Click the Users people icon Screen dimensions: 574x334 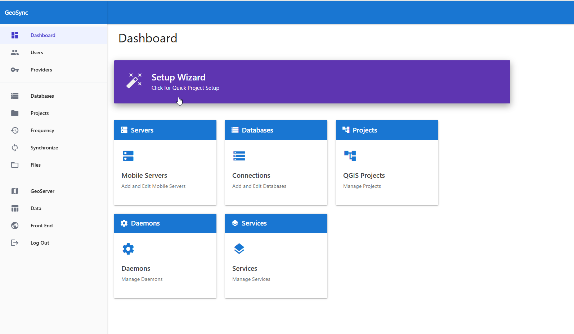pos(15,52)
